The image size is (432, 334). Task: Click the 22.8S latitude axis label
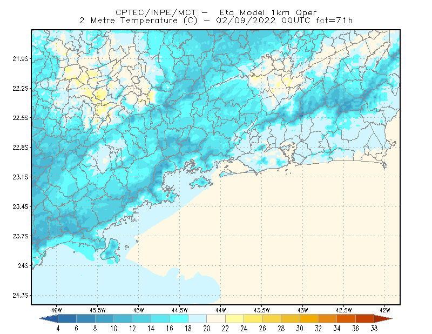[x=21, y=148]
